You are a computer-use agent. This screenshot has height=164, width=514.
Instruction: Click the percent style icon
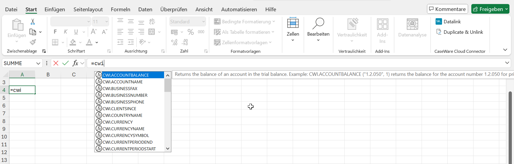(191, 32)
